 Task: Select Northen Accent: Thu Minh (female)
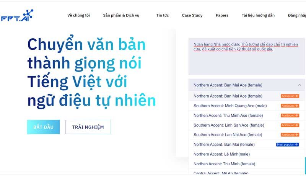(x=247, y=164)
